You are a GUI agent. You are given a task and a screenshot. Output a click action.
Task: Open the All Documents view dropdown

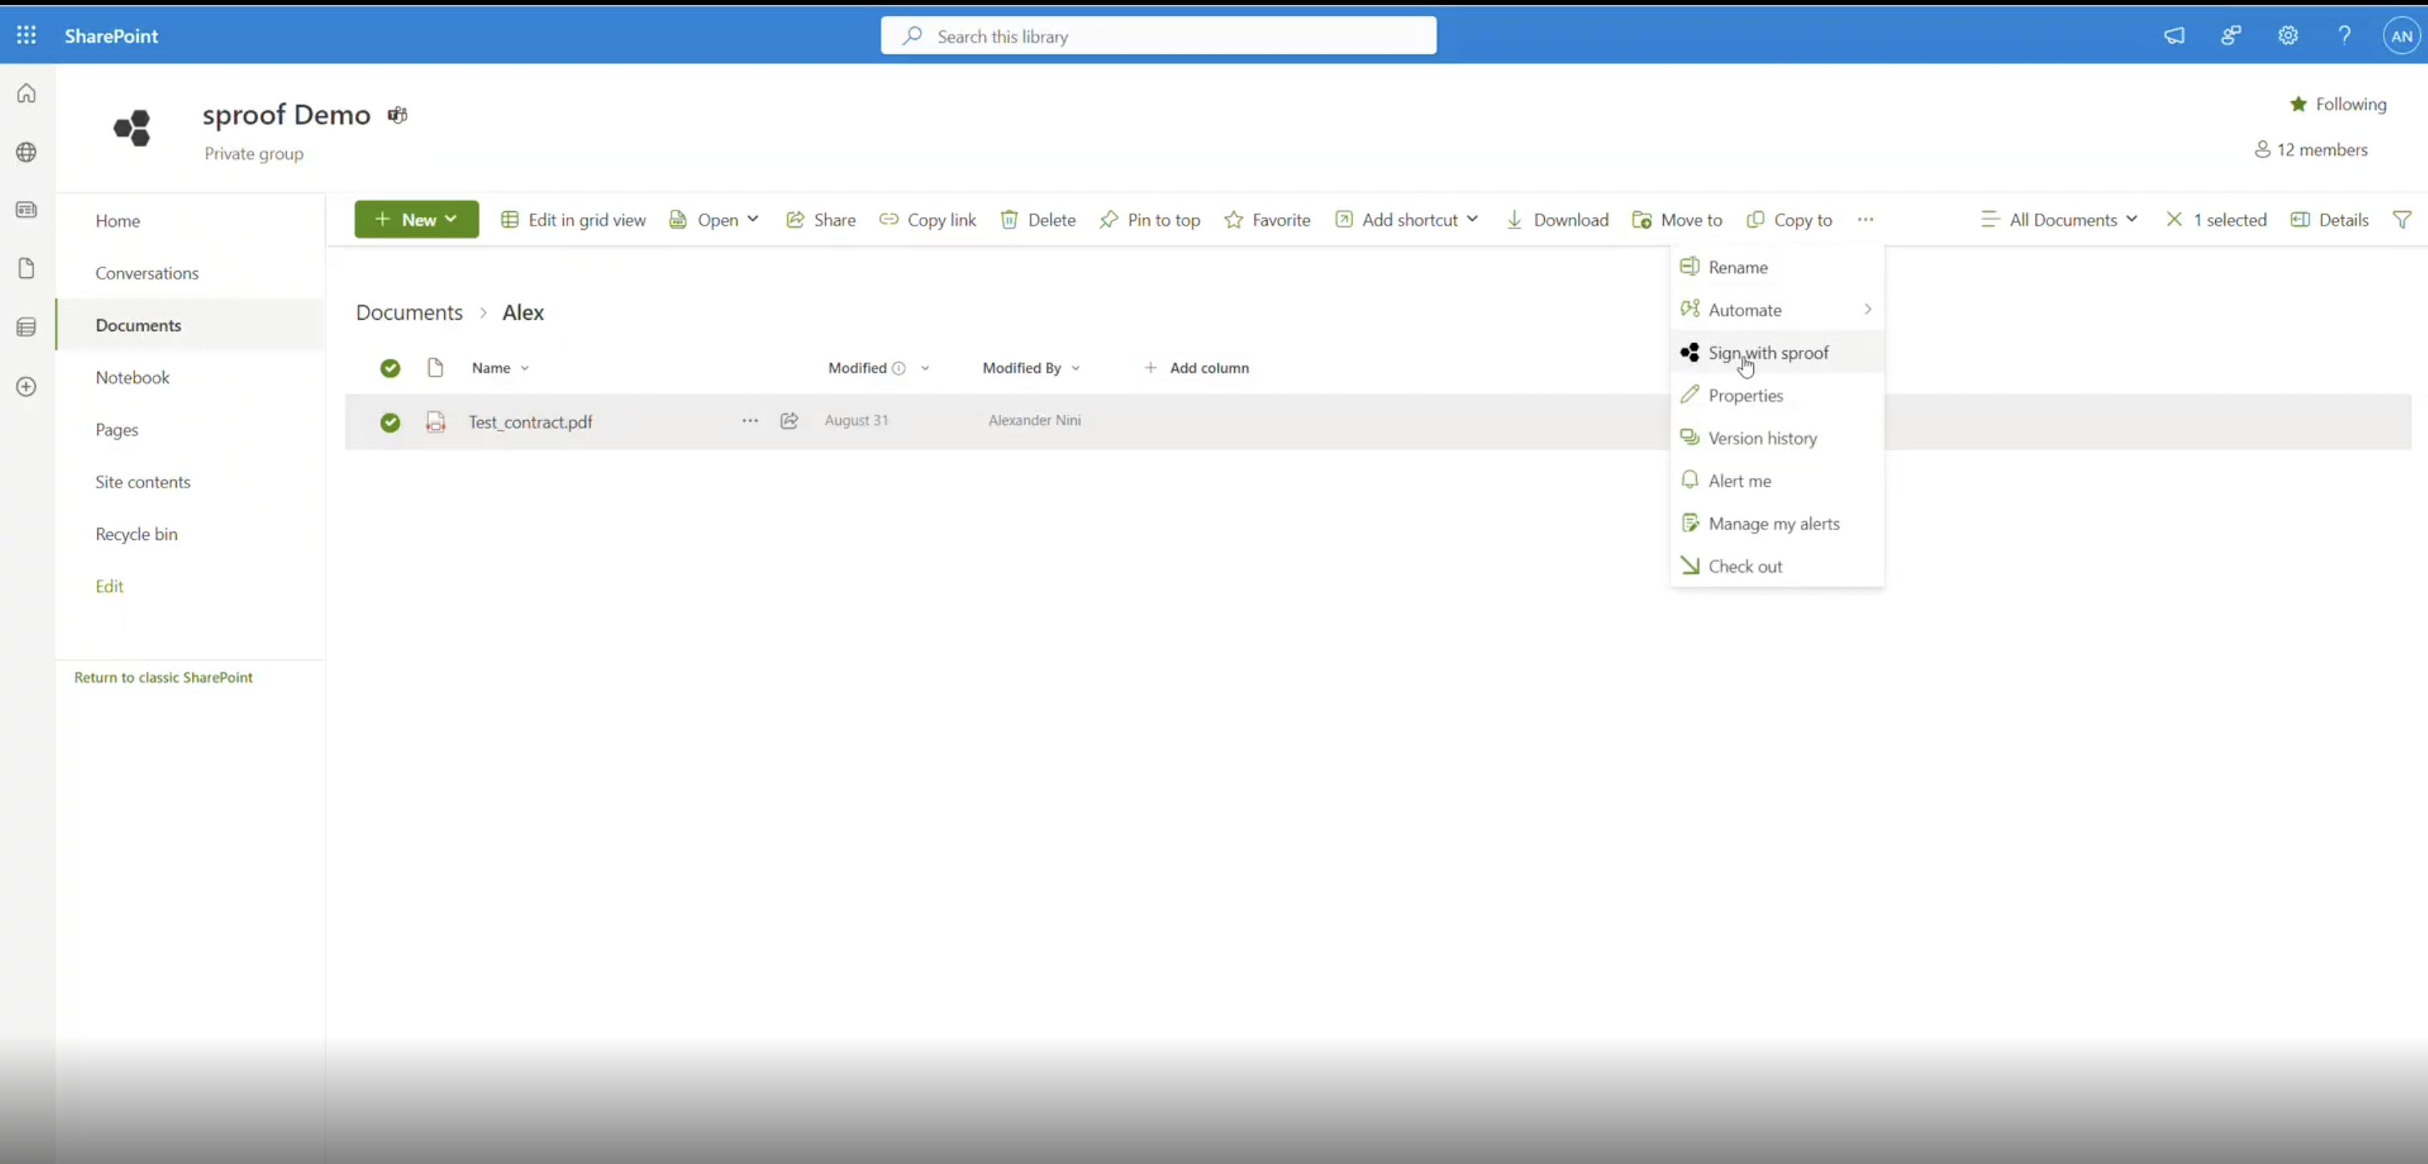(2059, 219)
